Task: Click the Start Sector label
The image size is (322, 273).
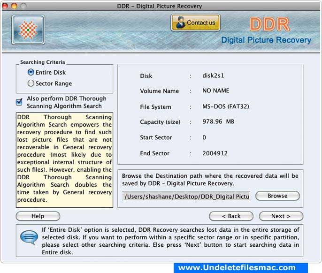Action: pyautogui.click(x=156, y=137)
